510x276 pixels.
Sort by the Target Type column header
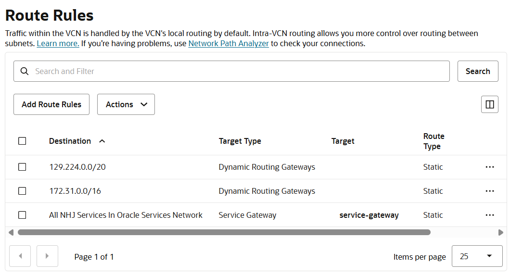(x=240, y=141)
